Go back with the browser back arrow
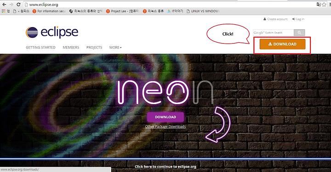 point(4,5)
